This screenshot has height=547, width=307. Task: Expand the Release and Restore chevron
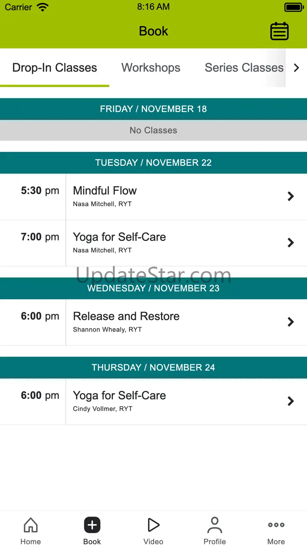click(x=290, y=322)
